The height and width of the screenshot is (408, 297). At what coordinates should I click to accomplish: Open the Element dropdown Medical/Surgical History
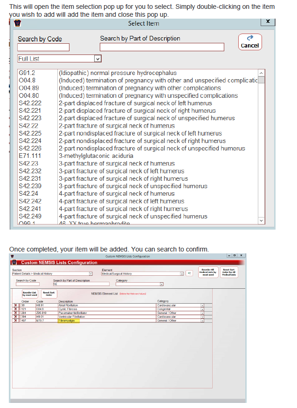(x=182, y=274)
